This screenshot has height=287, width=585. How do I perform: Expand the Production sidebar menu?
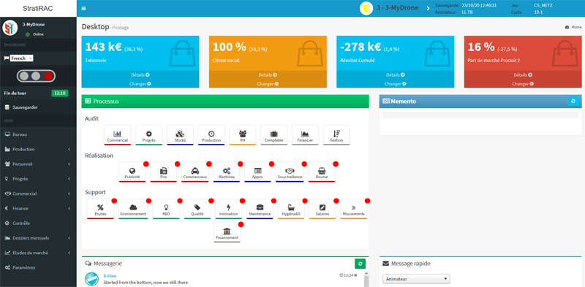(38, 149)
